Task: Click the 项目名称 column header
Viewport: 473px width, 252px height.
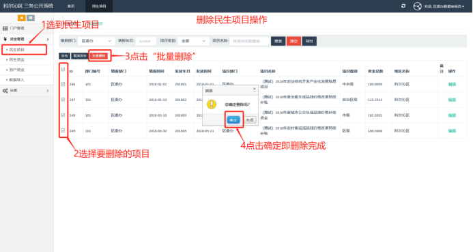Action: pyautogui.click(x=268, y=71)
